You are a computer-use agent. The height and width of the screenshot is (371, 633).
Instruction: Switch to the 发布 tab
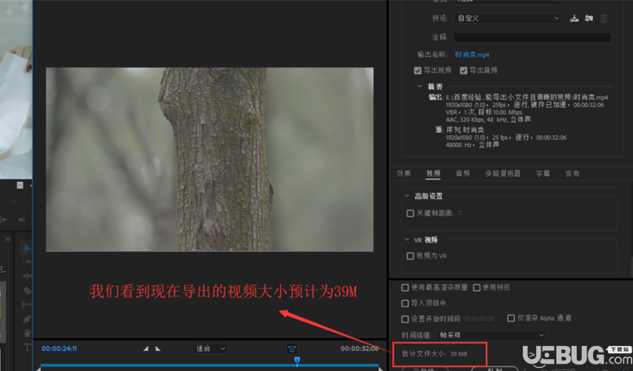click(572, 174)
